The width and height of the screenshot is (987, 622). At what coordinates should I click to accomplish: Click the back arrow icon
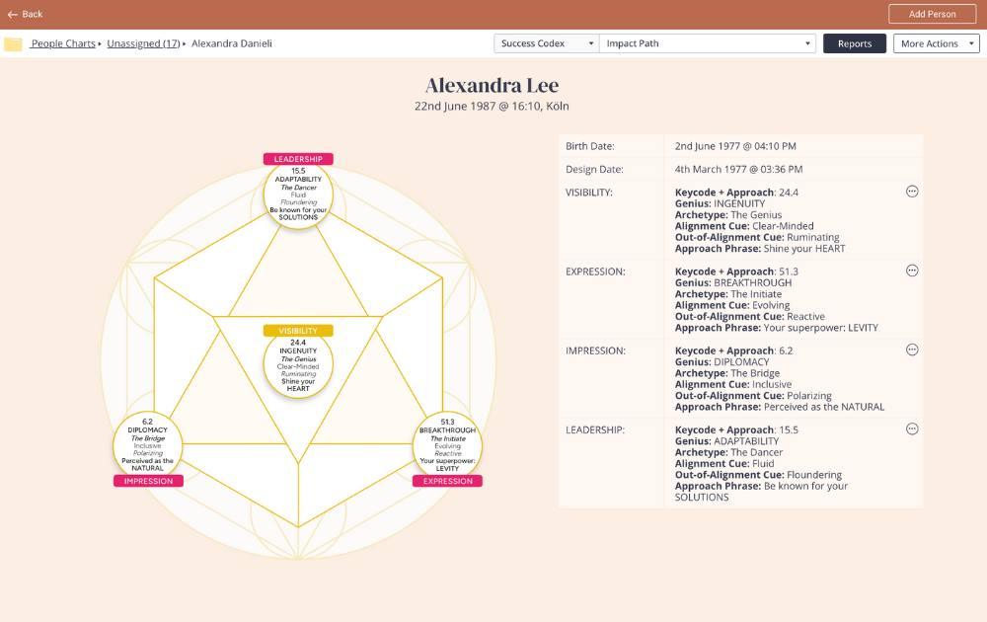coord(13,15)
